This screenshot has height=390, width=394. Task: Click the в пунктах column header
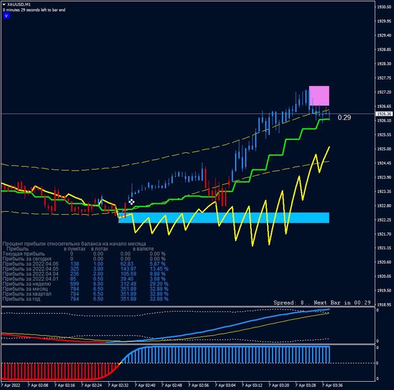(75, 249)
